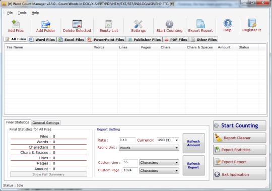This screenshot has height=191, width=272.
Task: Open the Custom Page Characters dropdown
Action: coord(159,170)
